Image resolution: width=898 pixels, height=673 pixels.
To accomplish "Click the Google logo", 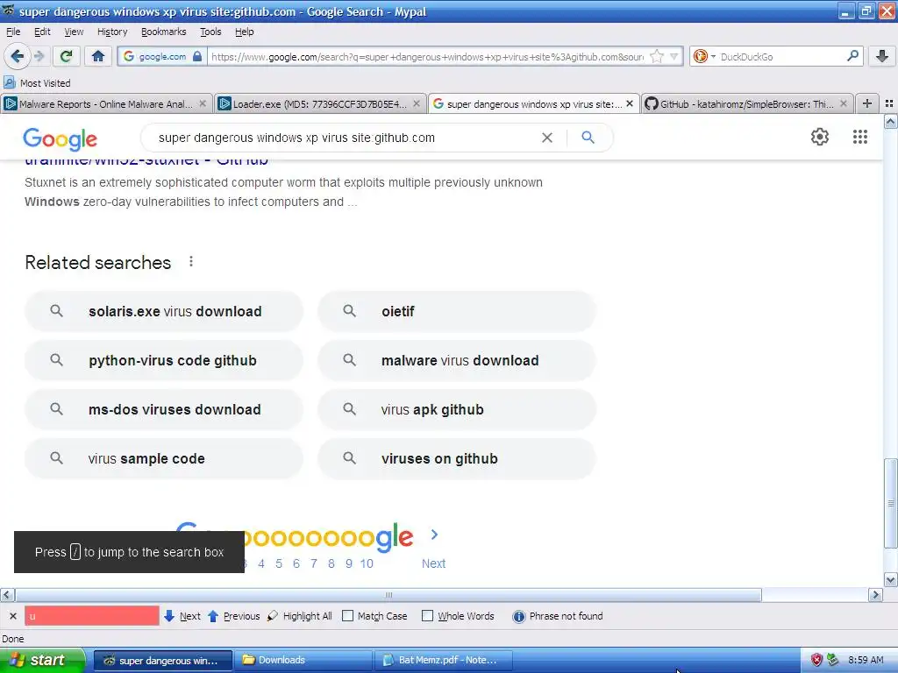I will (61, 139).
